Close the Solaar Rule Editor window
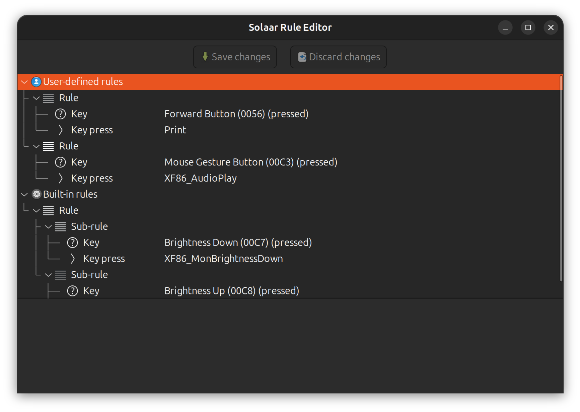 [x=551, y=27]
